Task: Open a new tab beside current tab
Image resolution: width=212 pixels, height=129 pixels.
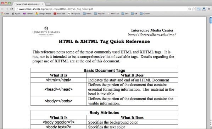Action: point(48,4)
